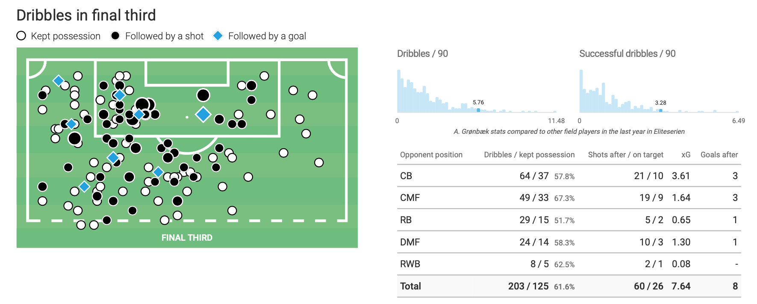Screen dimensions: 757x304
Task: Click the Dribbles / kept possession column header
Action: pos(529,155)
